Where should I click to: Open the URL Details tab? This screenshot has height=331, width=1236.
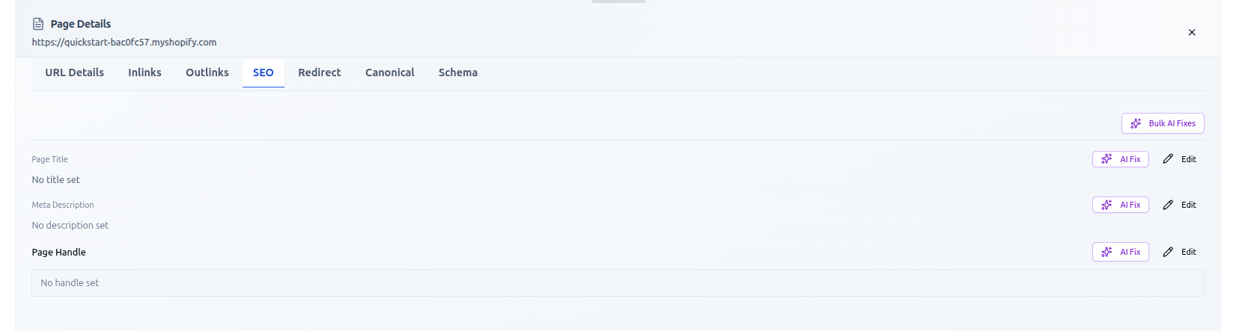click(x=74, y=72)
